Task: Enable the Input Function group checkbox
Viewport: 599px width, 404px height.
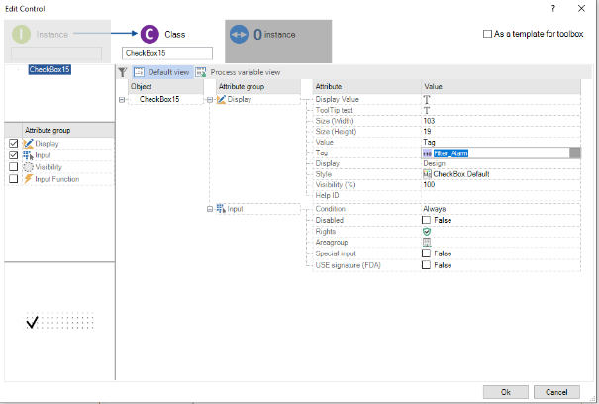Action: (x=14, y=179)
